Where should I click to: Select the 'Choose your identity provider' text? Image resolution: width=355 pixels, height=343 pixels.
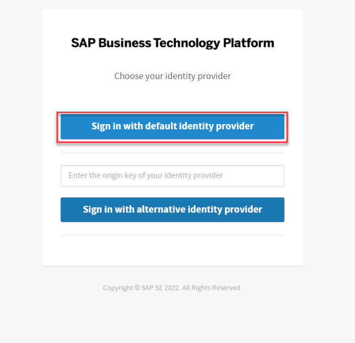[x=173, y=76]
